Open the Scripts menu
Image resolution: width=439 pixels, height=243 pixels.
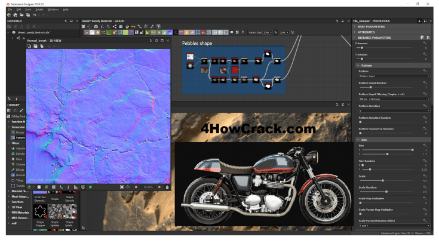39,10
